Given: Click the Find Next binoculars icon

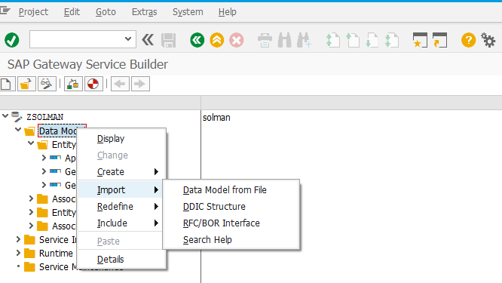Looking at the screenshot, I should click(x=304, y=41).
